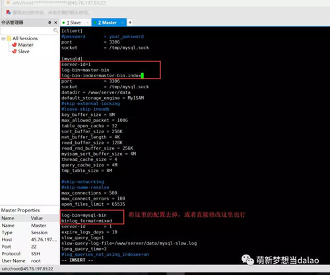Click the status bar ssh address
Image resolution: width=330 pixels, height=275 pixels.
27,269
